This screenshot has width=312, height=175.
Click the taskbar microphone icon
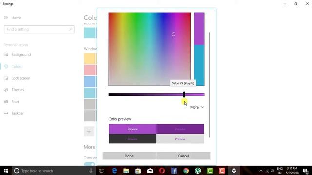[x=91, y=171]
